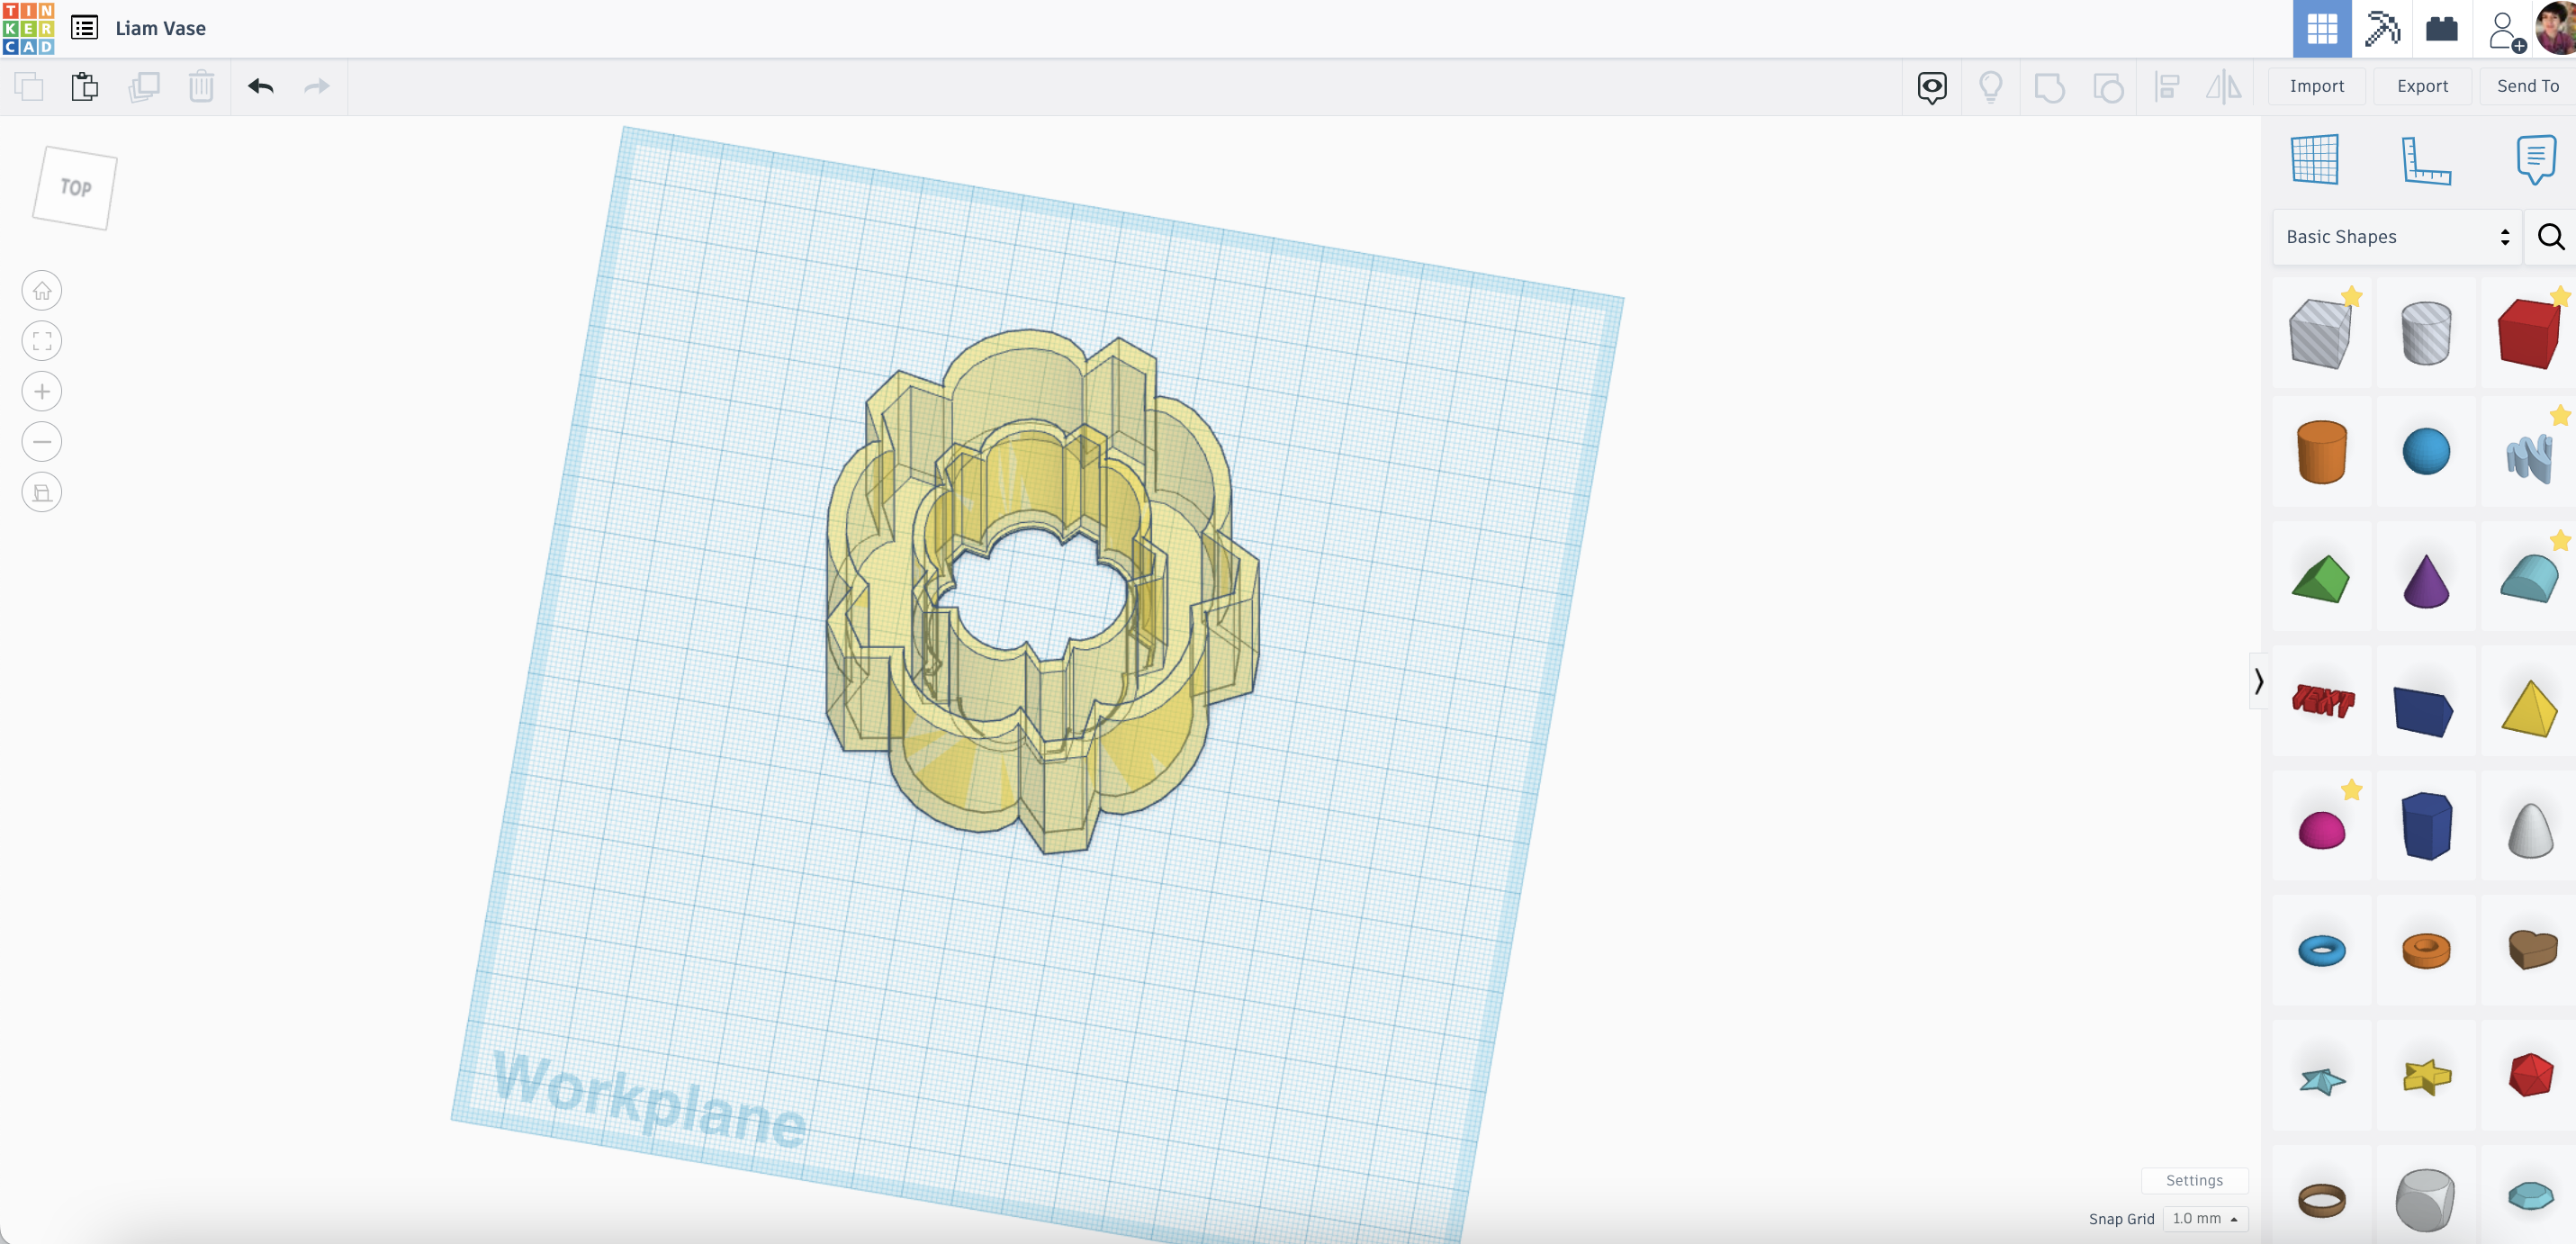
Task: Click the paste clipboard icon
Action: pos(85,87)
